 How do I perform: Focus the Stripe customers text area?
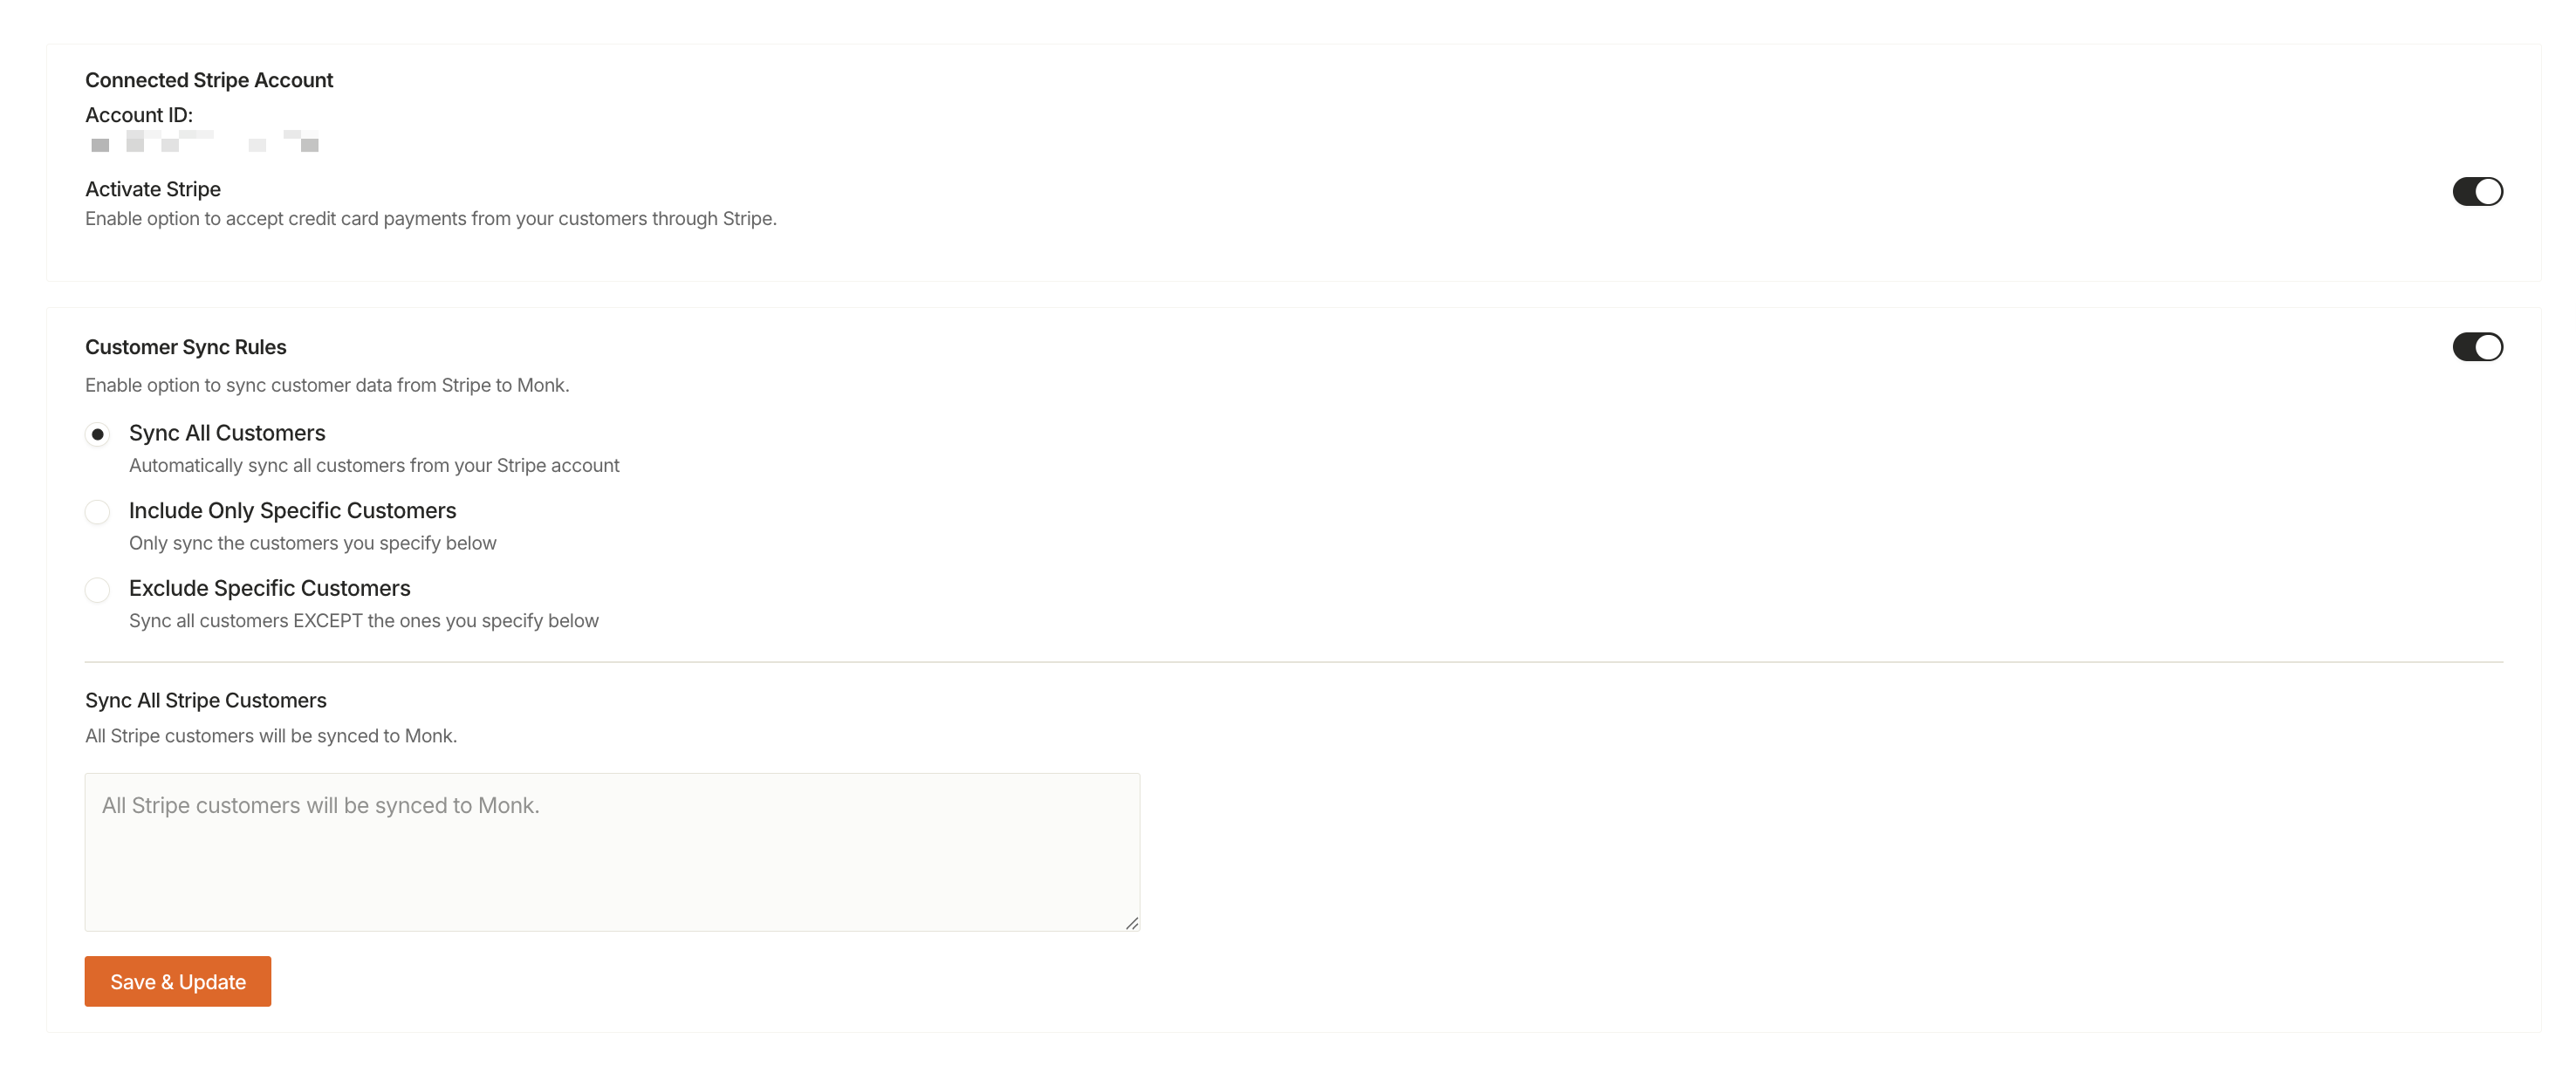611,851
